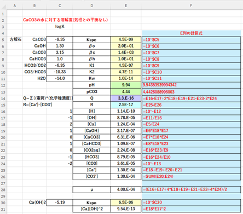Screen dimensions: 243x214
Task: Select the βh label cell
Action: tap(91, 59)
